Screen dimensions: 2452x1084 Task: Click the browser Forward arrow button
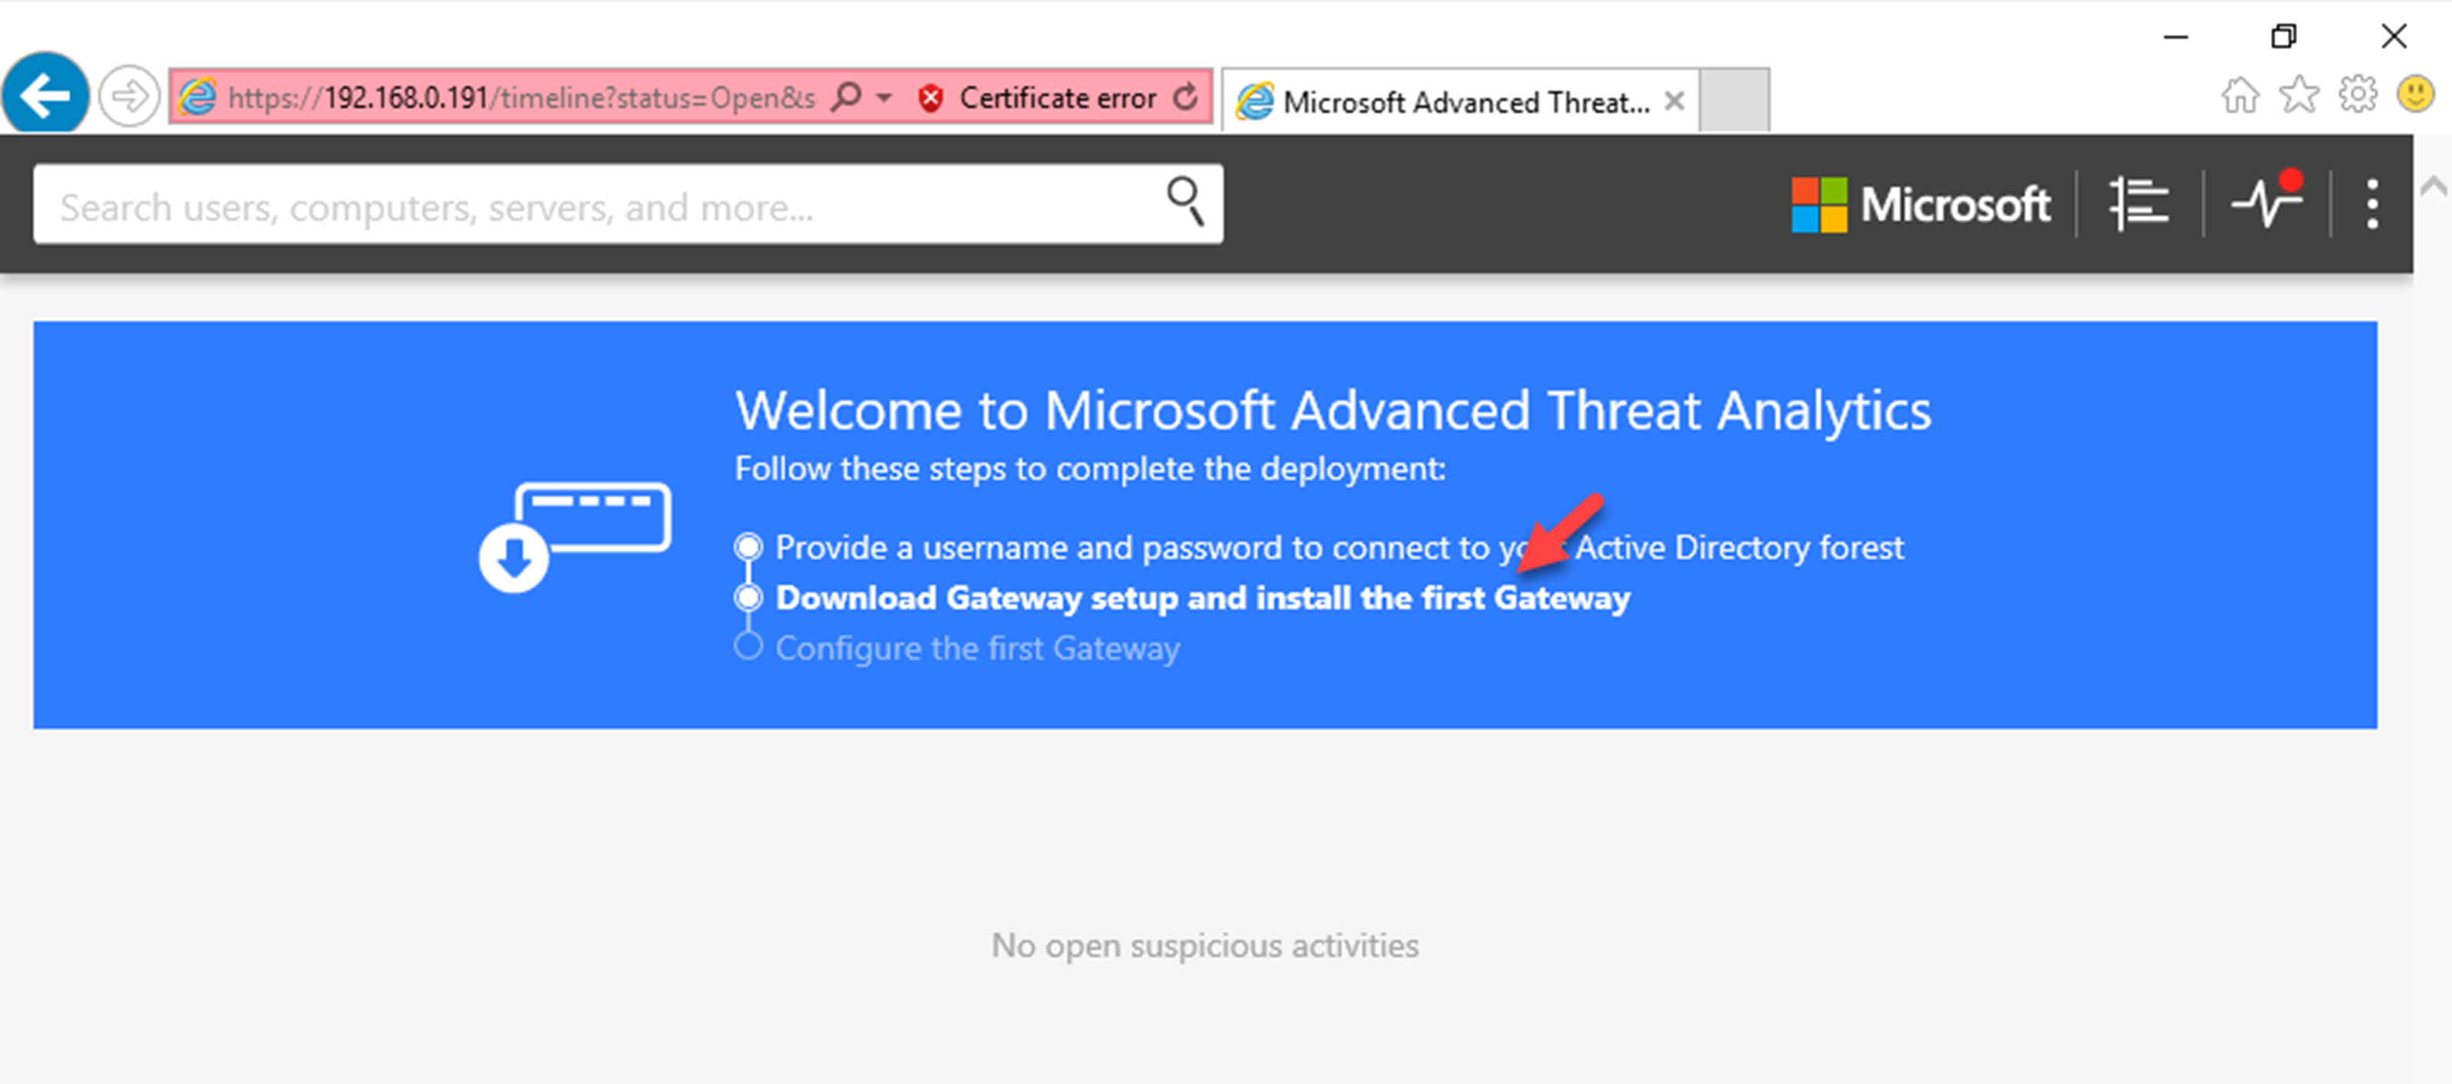(130, 96)
